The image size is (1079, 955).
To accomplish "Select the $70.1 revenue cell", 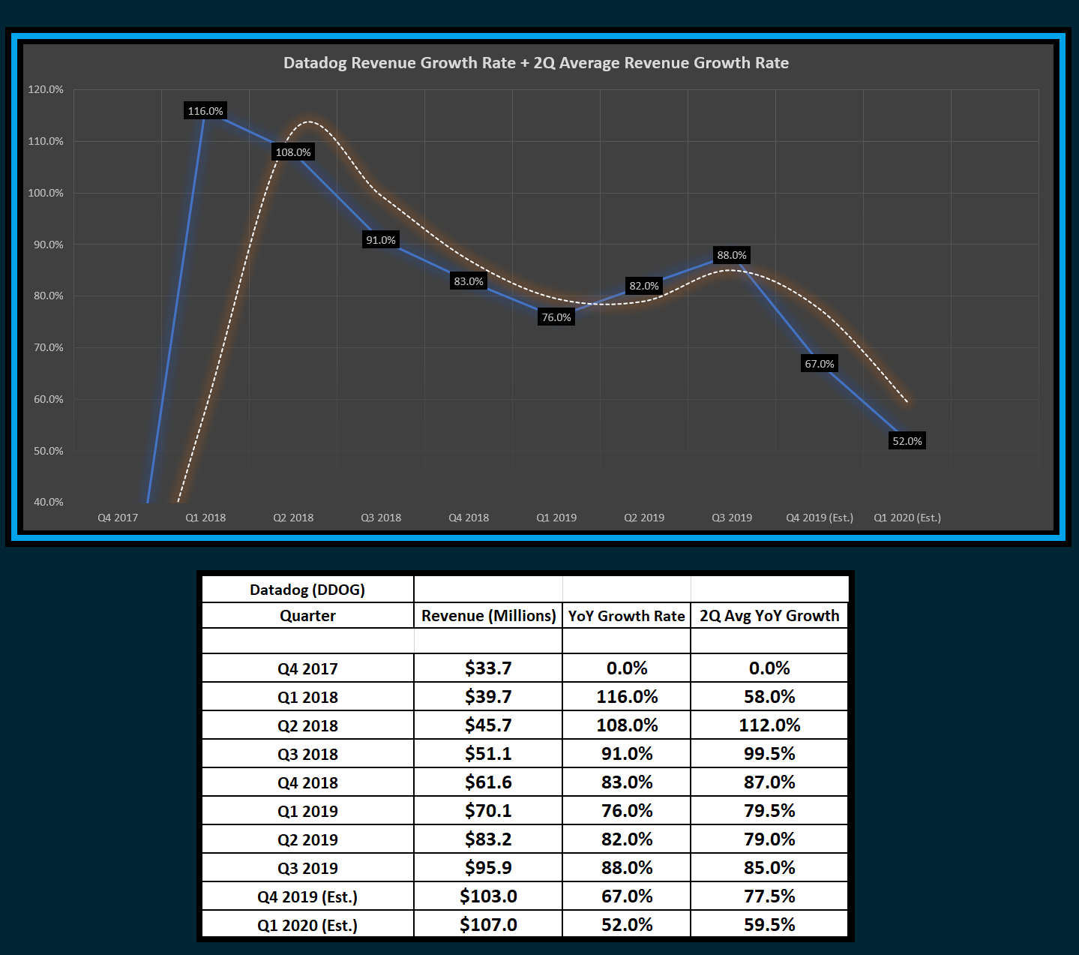I will 488,811.
